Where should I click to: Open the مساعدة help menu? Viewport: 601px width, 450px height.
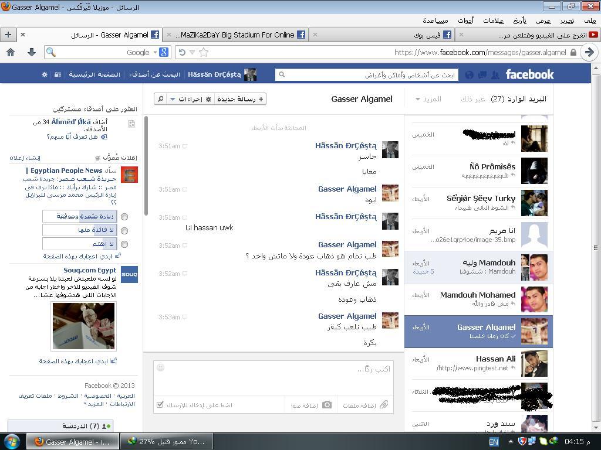(x=435, y=21)
